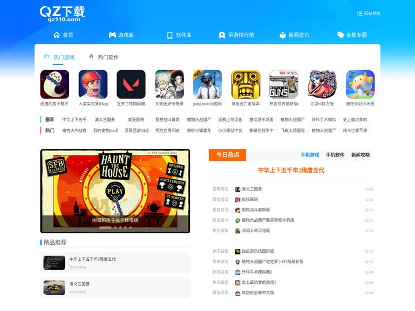Click 甜瓜游乐场国 in the 最新 row
Image resolution: width=415 pixels, height=311 pixels.
[x=262, y=120]
